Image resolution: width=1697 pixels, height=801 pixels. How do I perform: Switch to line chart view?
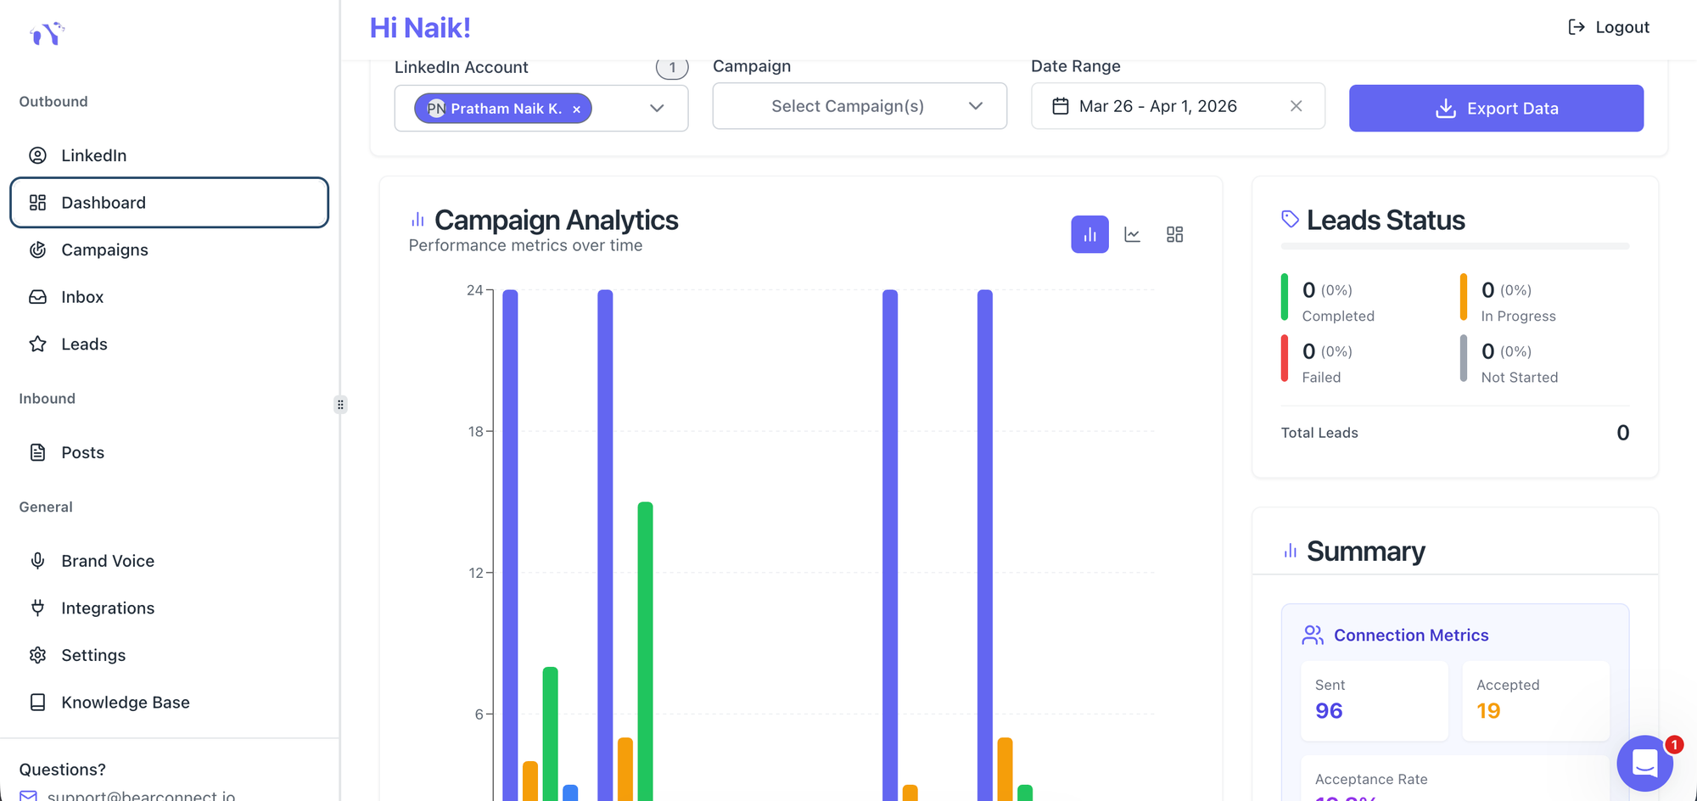click(x=1132, y=234)
